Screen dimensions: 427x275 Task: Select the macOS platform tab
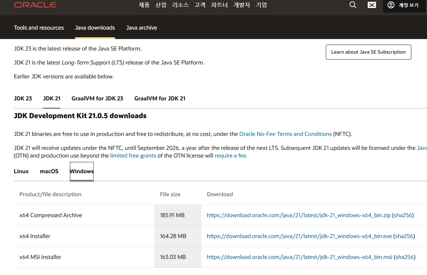(x=49, y=171)
